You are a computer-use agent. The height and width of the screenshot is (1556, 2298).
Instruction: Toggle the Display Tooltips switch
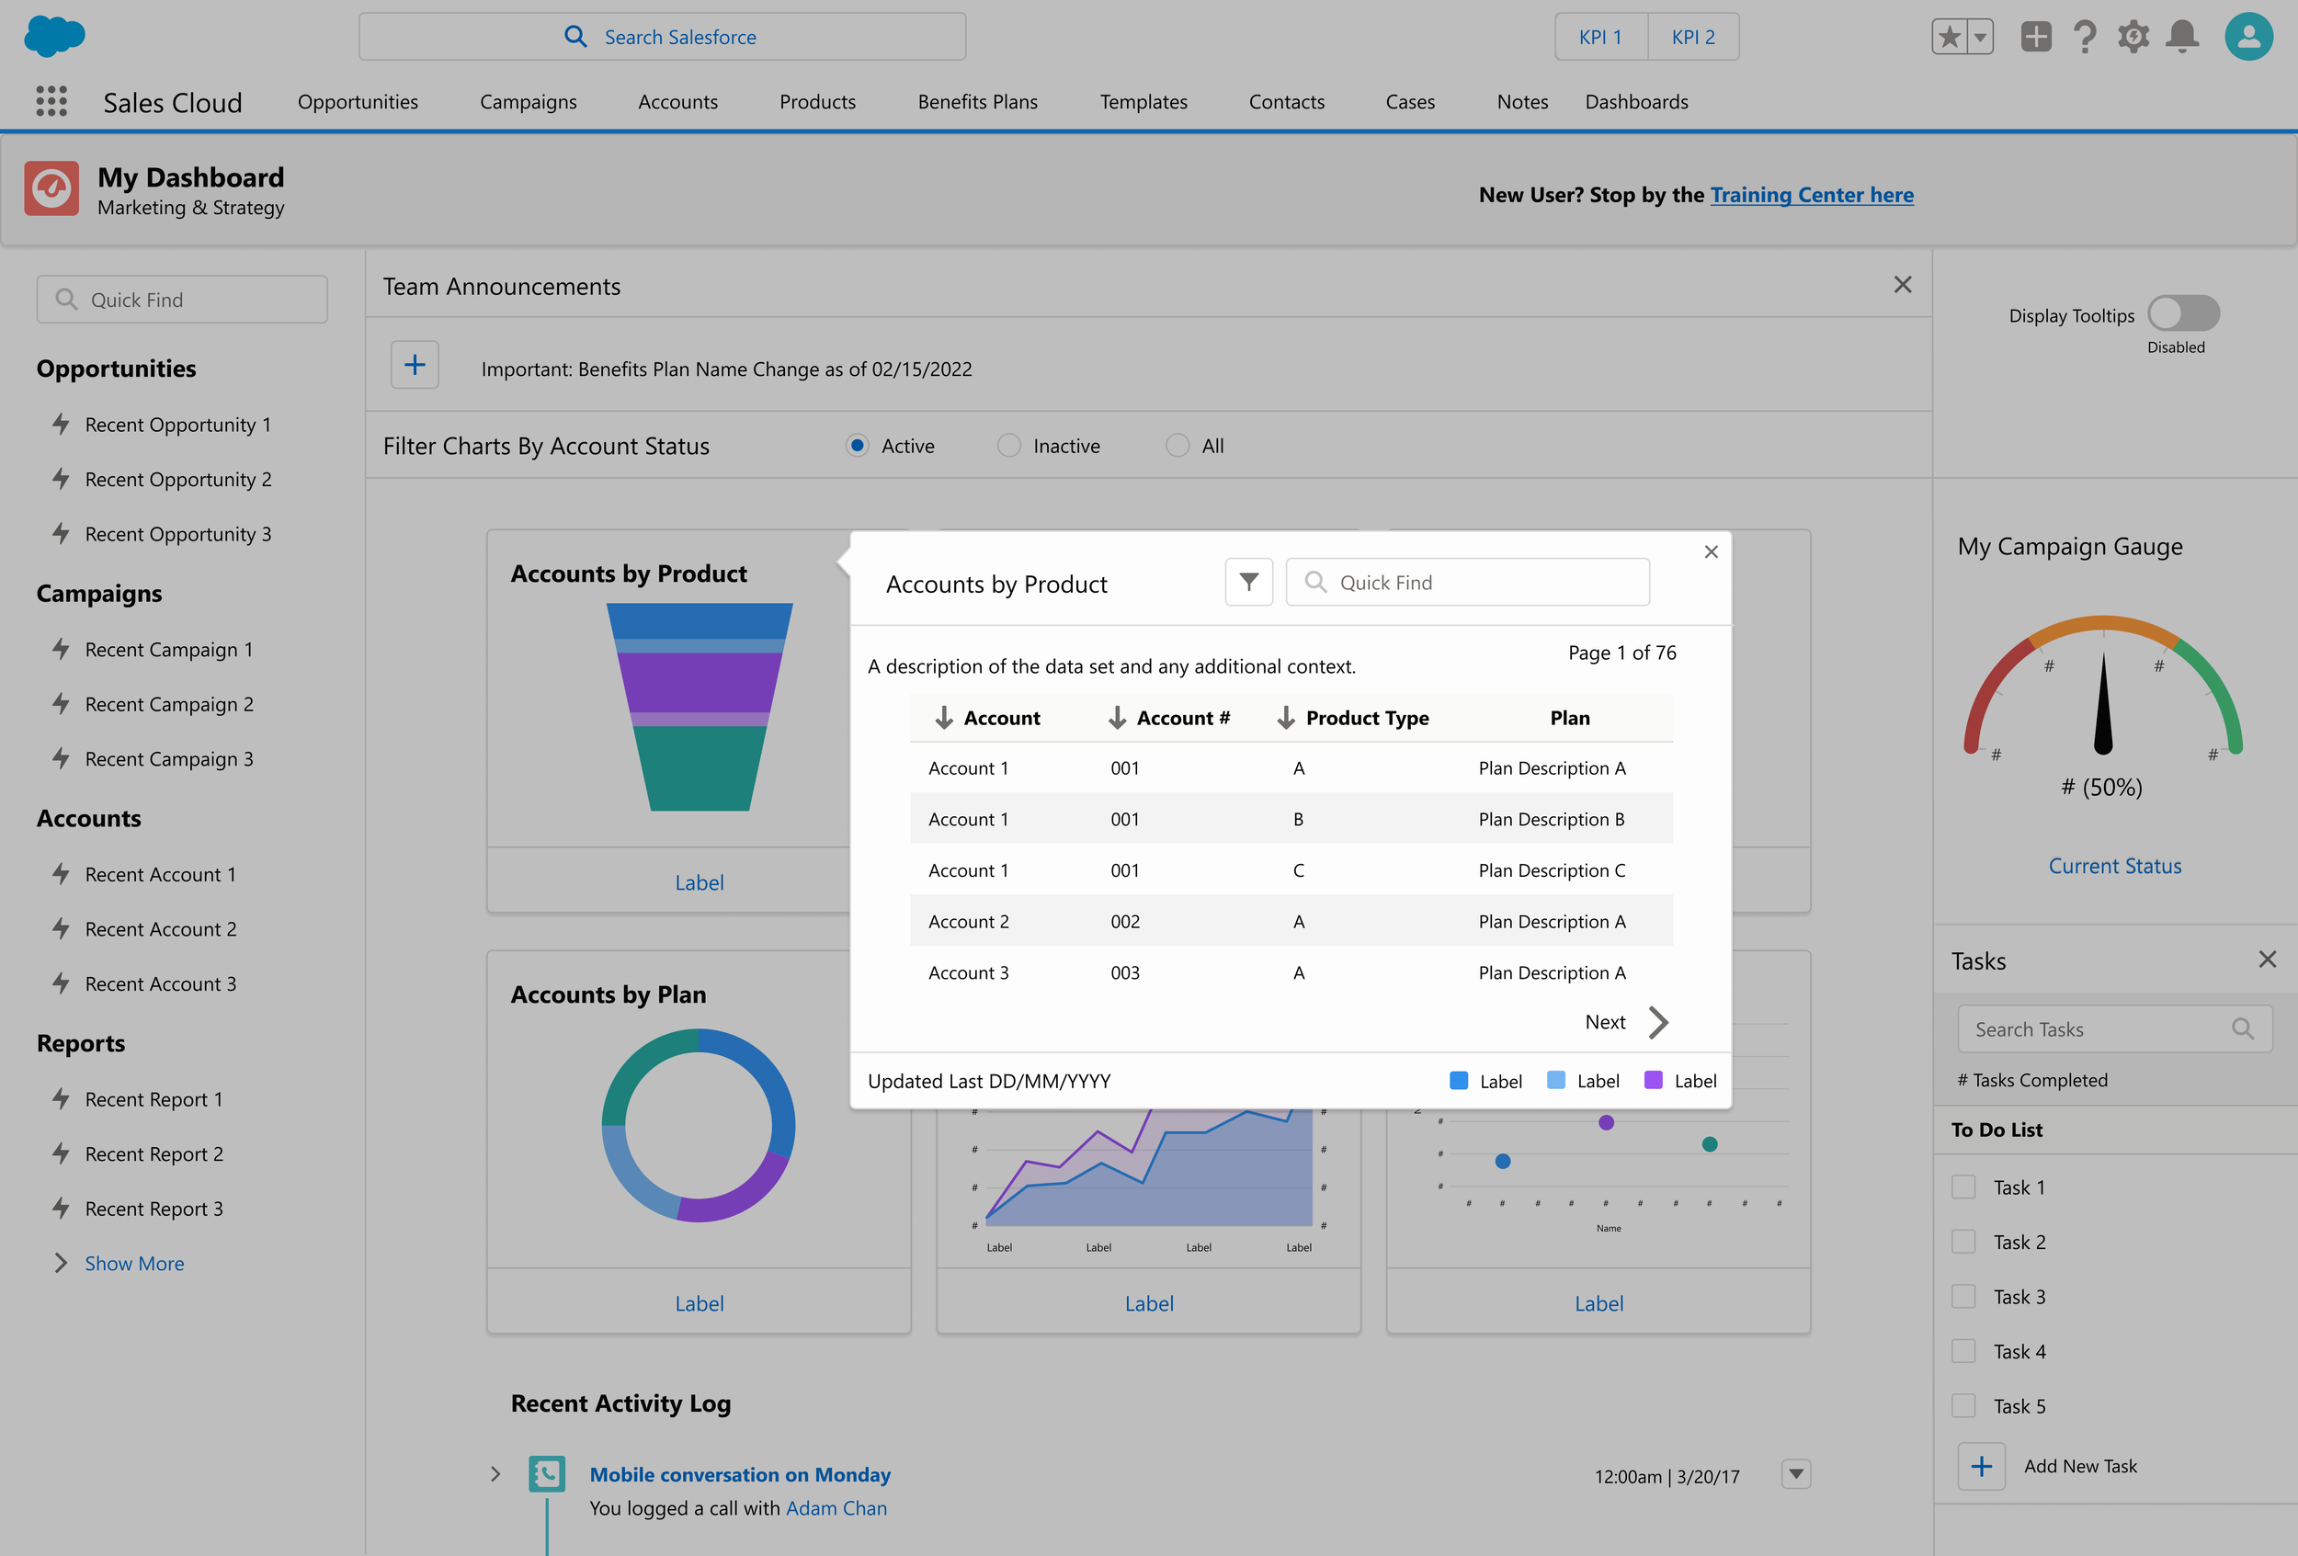click(2182, 313)
